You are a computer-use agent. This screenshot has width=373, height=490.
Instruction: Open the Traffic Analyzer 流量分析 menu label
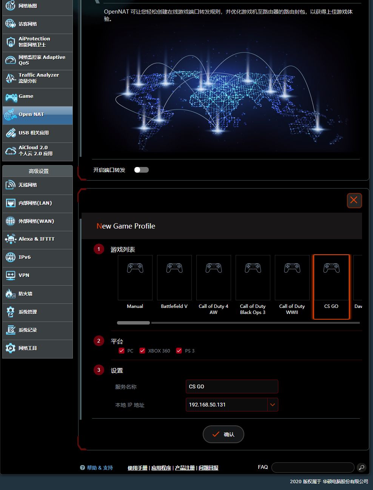click(x=39, y=78)
